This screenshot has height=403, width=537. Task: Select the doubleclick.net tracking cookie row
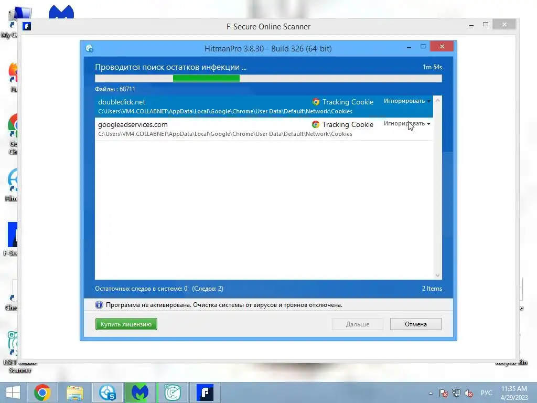[x=264, y=106]
